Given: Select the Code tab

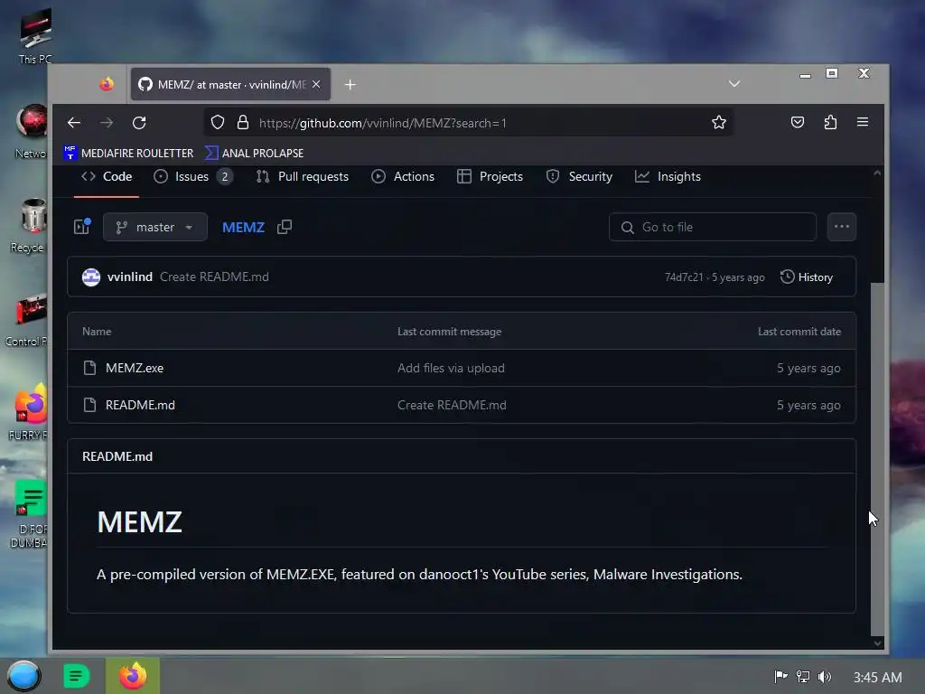Looking at the screenshot, I should (x=107, y=176).
